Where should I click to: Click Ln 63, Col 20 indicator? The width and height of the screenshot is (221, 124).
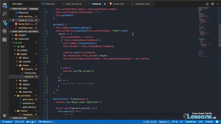[150, 122]
